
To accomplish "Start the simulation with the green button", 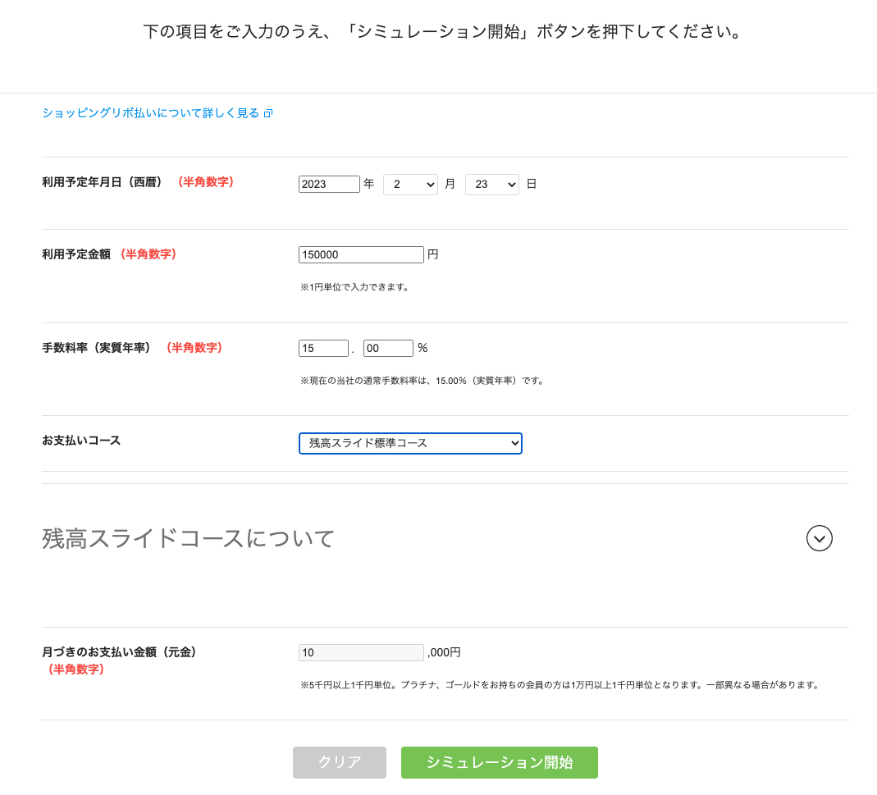I will coord(499,762).
